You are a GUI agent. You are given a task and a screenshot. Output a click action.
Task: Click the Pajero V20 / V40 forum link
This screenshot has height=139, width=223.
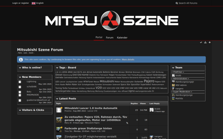pyautogui.click(x=98, y=131)
